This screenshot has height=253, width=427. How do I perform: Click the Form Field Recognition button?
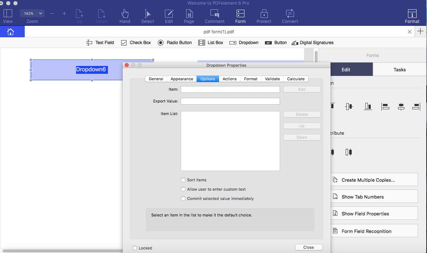point(374,231)
